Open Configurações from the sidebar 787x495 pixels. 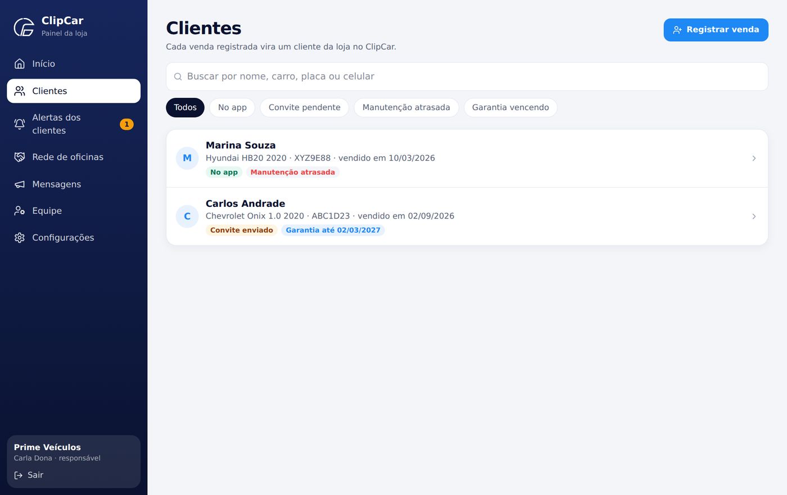[x=74, y=238]
